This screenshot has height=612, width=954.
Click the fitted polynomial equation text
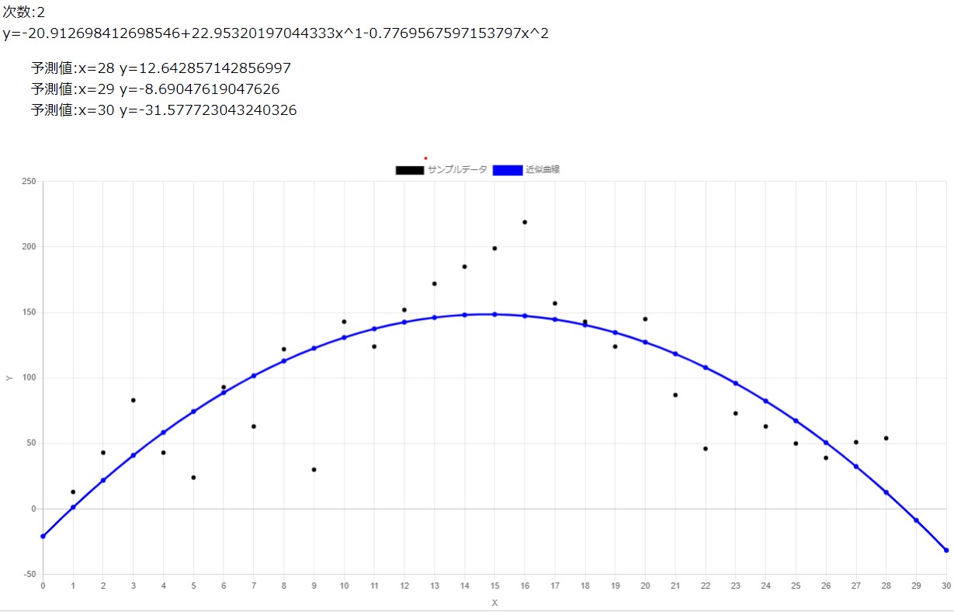coord(276,33)
